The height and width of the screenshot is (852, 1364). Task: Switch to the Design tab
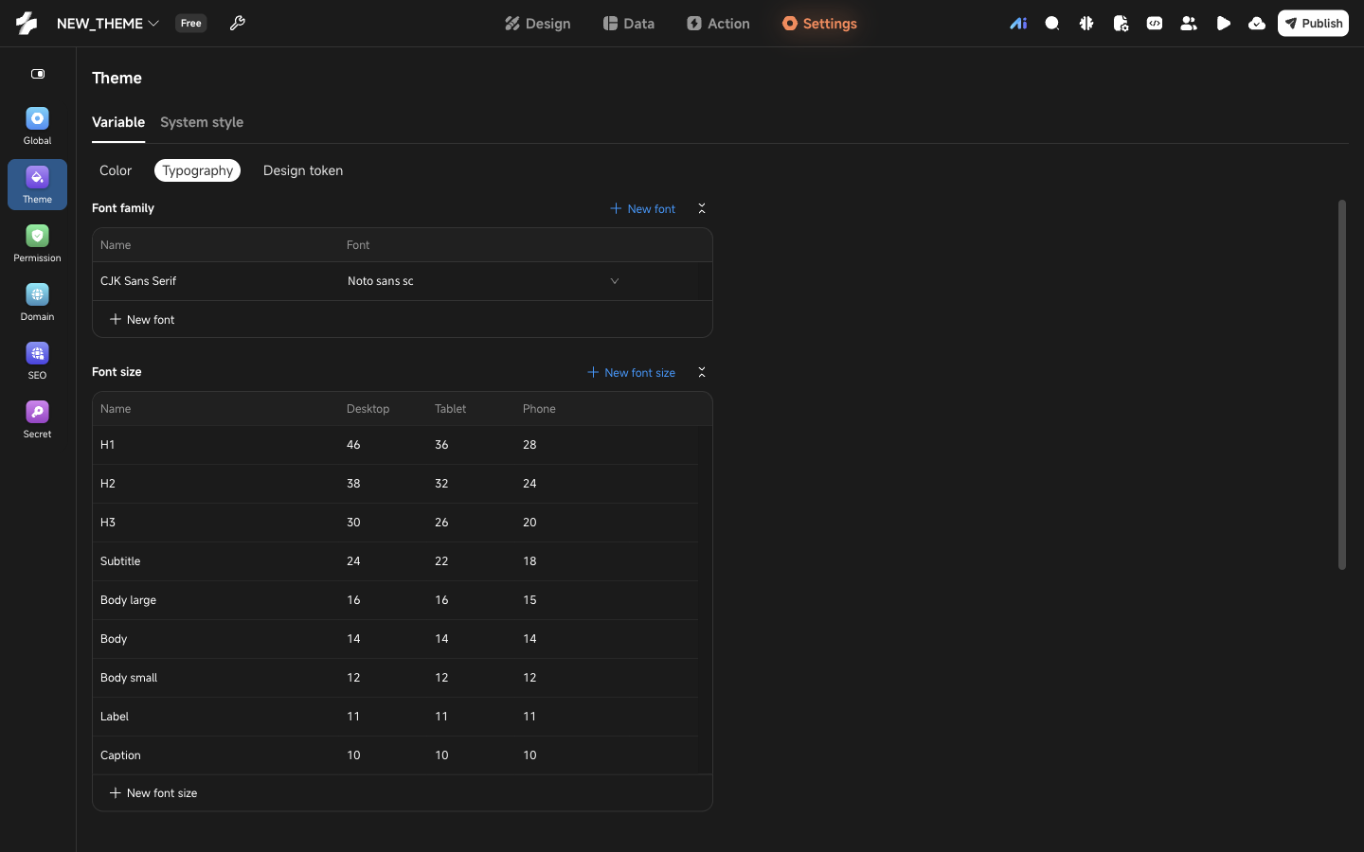click(x=537, y=24)
